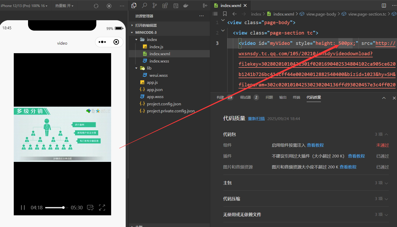Viewport: 397px width, 227px height.
Task: Open the simulator toolbar more options
Action: click(122, 6)
